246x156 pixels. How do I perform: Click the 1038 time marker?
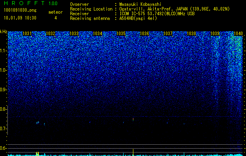click(191, 34)
